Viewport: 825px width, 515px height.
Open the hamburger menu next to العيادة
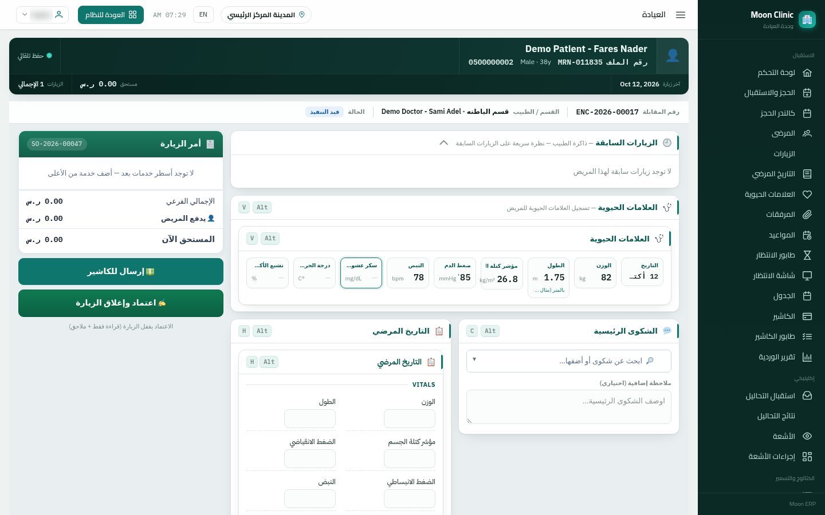pos(681,15)
